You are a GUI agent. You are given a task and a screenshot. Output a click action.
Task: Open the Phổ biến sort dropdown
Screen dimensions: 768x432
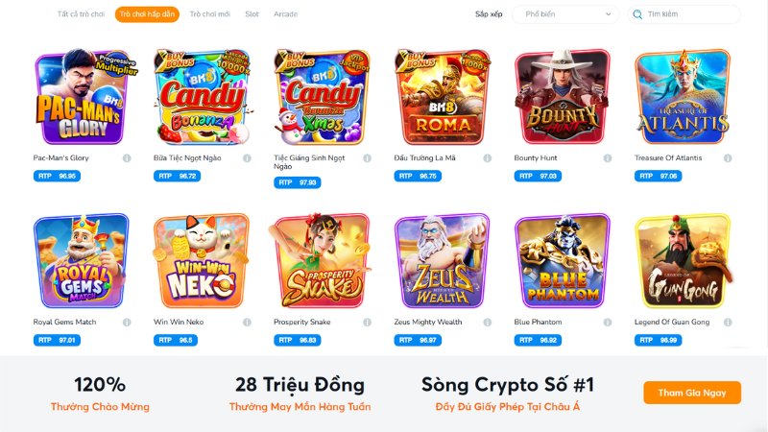(565, 14)
